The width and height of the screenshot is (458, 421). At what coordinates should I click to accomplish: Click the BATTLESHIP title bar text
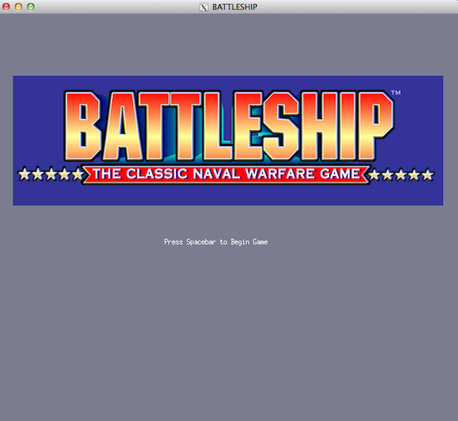pyautogui.click(x=235, y=7)
